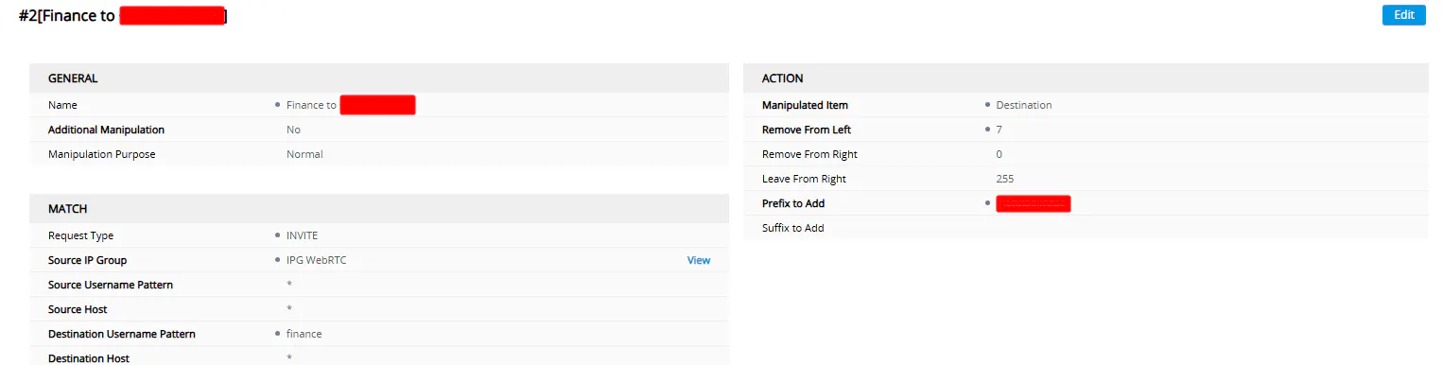Select the MATCH section header
Screen dimensions: 1443x365
pos(379,209)
